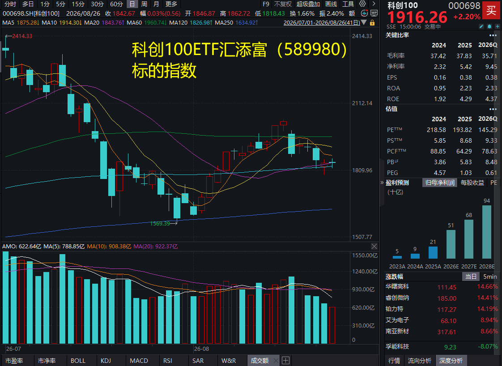Open 孚能科技 stock row
Image resolution: width=502 pixels, height=366 pixels.
tap(442, 347)
